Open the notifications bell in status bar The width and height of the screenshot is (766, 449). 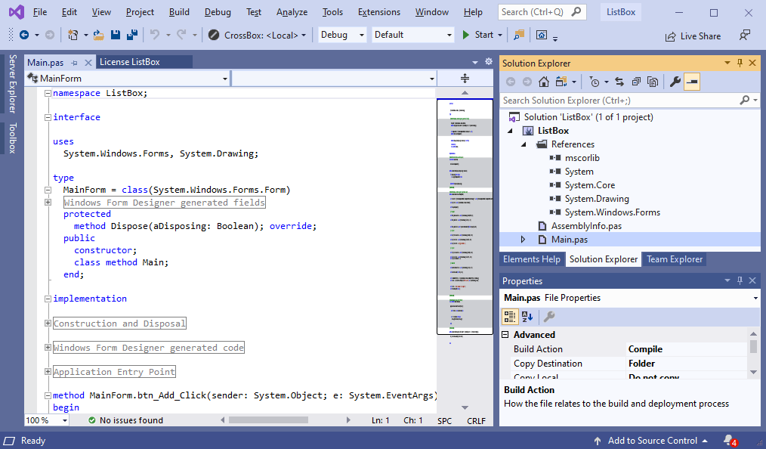(730, 440)
